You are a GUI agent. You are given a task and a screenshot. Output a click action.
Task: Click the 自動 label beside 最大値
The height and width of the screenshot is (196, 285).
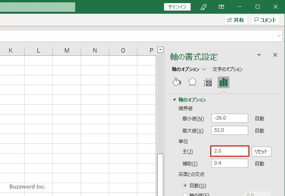(260, 131)
